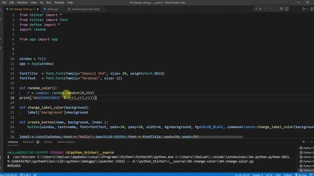The width and height of the screenshot is (314, 176).
Task: Create a new terminal with plus icon
Action: pyautogui.click(x=303, y=142)
